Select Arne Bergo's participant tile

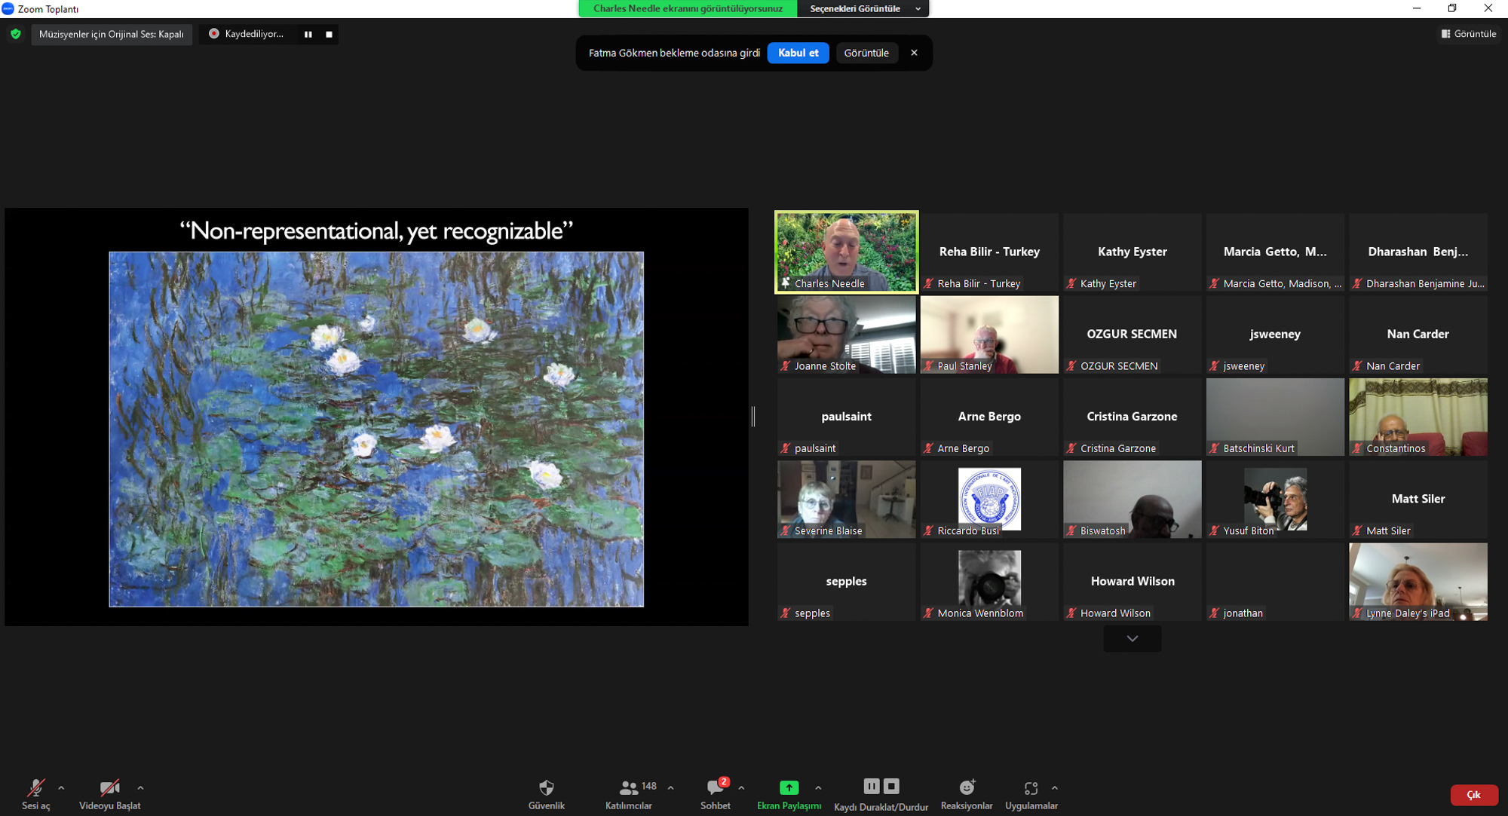click(x=989, y=417)
